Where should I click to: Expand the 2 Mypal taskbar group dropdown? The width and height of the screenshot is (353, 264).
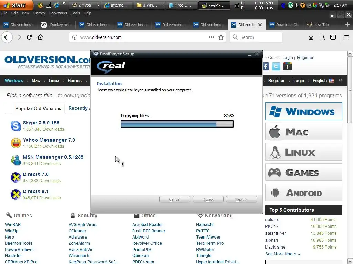98,5
